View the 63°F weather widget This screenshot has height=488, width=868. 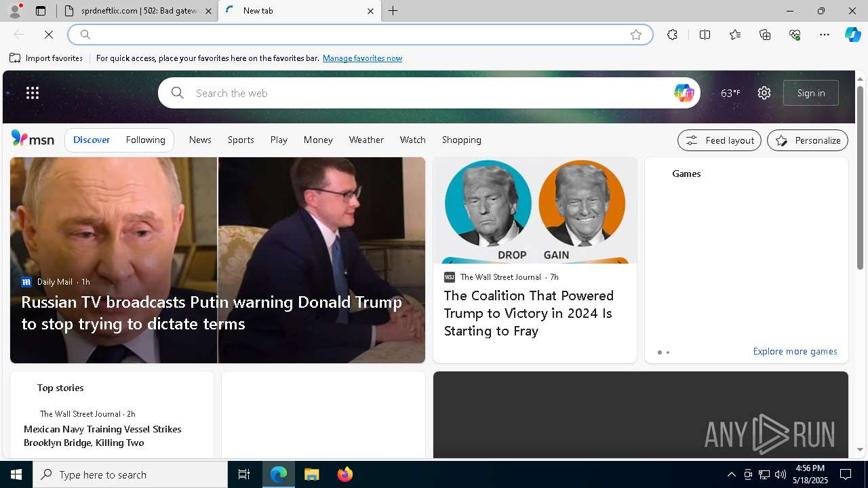(x=730, y=93)
